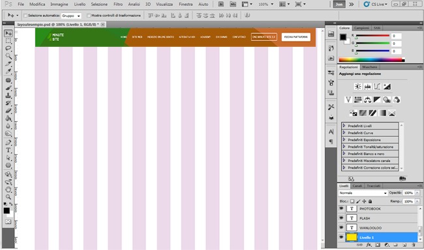
Task: Select the Clone Stamp tool
Action: coord(8,96)
